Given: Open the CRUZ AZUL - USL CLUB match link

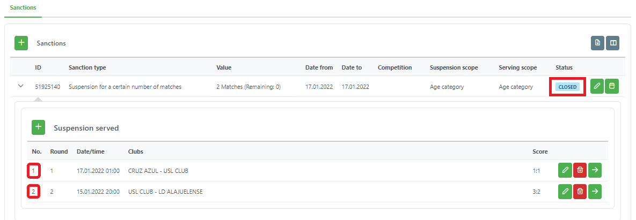Looking at the screenshot, I should (158, 171).
